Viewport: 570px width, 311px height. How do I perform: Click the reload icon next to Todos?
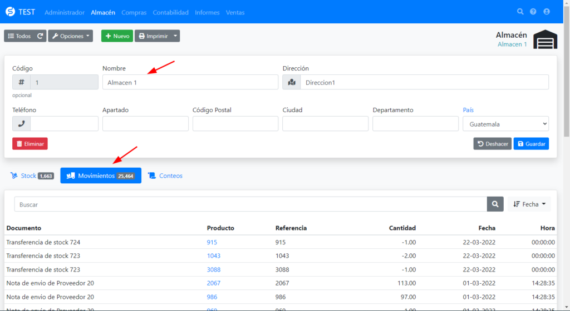(x=40, y=36)
